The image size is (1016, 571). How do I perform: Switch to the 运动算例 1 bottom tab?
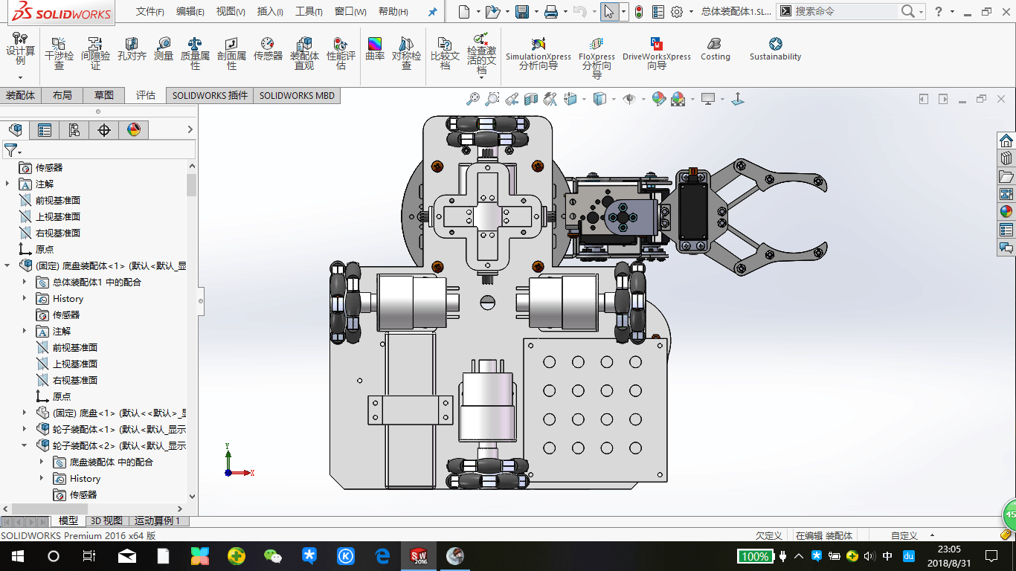pyautogui.click(x=159, y=521)
